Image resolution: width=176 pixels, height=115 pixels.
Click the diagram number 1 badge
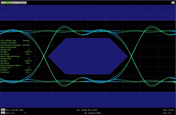pos(173,3)
